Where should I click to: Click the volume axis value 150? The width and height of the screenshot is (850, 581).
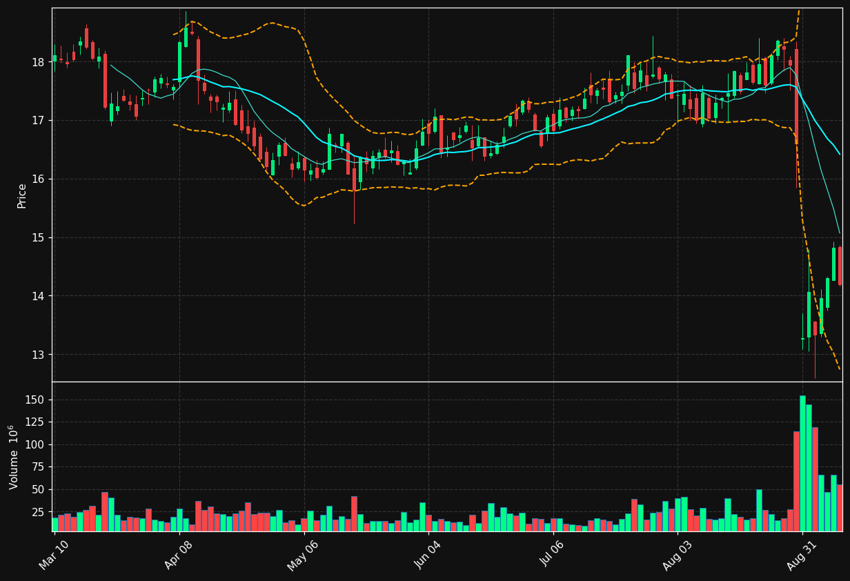(x=35, y=400)
